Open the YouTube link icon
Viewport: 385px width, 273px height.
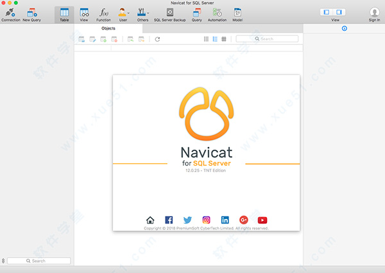262,220
